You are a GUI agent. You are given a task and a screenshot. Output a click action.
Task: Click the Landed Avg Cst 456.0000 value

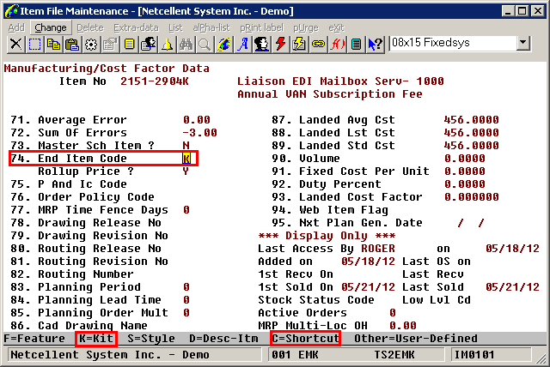pyautogui.click(x=471, y=120)
